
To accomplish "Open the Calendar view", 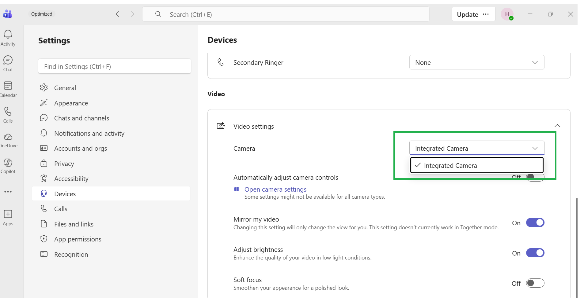I will tap(8, 89).
